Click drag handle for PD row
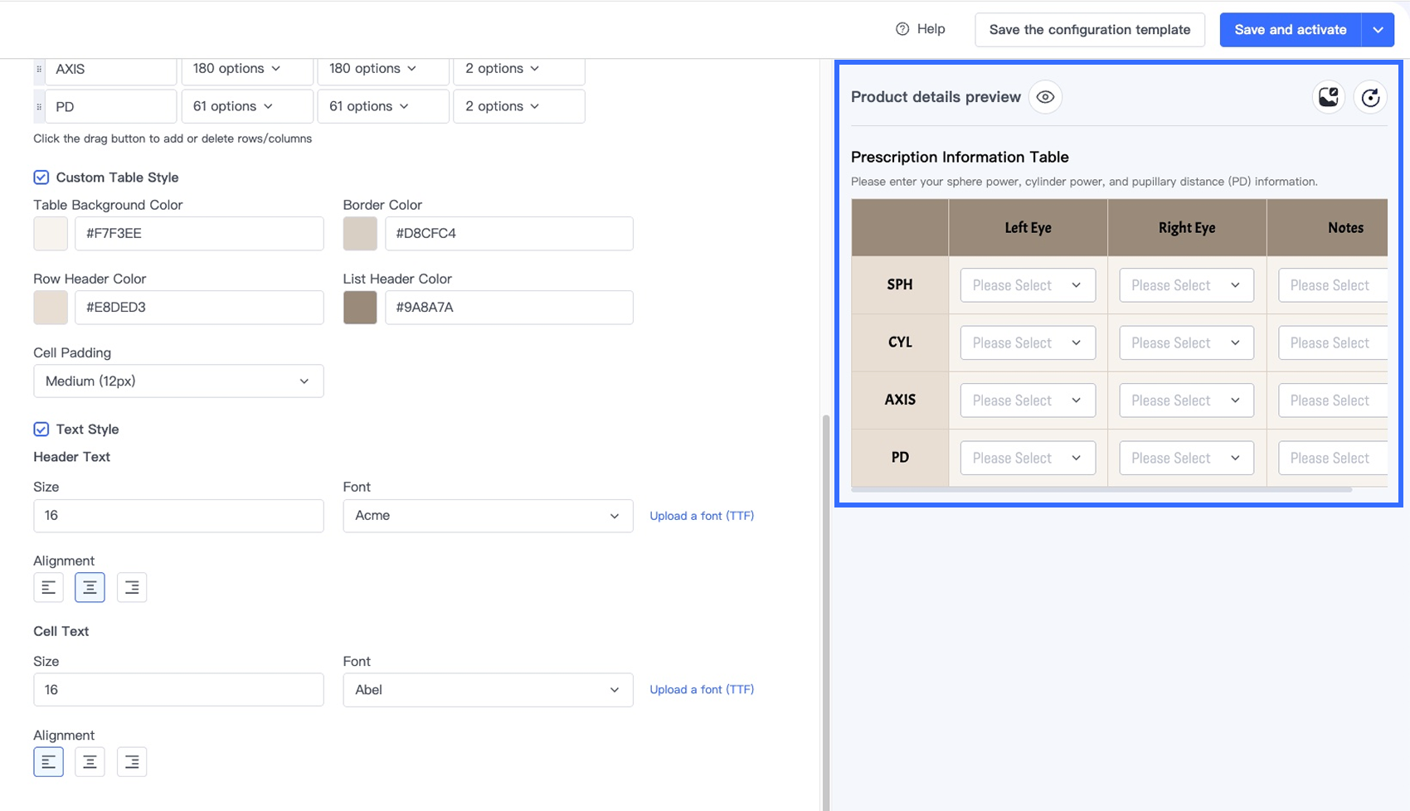The height and width of the screenshot is (811, 1410). (x=39, y=107)
